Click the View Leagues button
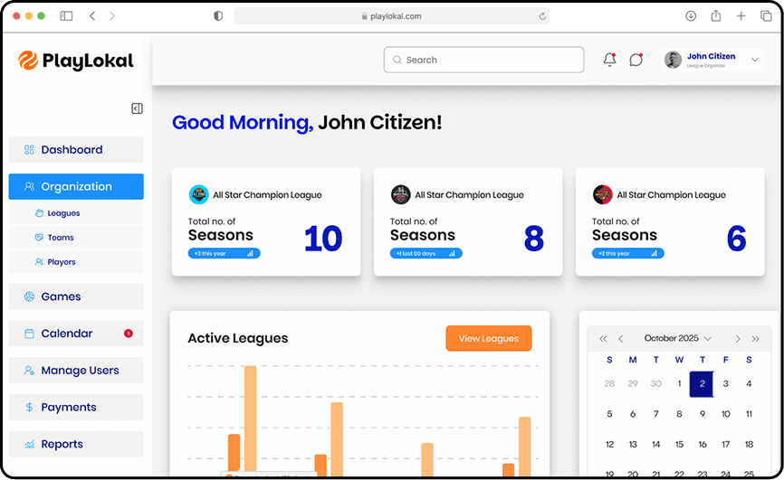The width and height of the screenshot is (784, 480). click(x=489, y=338)
